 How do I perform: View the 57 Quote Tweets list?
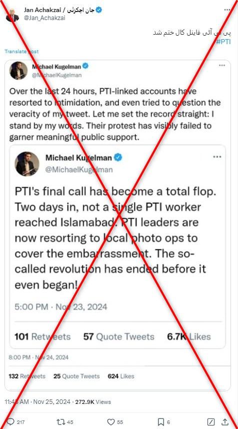point(119,337)
